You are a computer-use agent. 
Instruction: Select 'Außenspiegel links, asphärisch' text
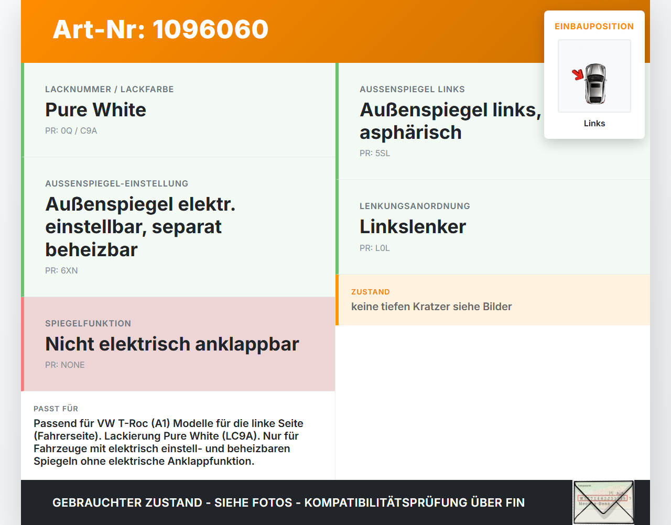tap(450, 121)
